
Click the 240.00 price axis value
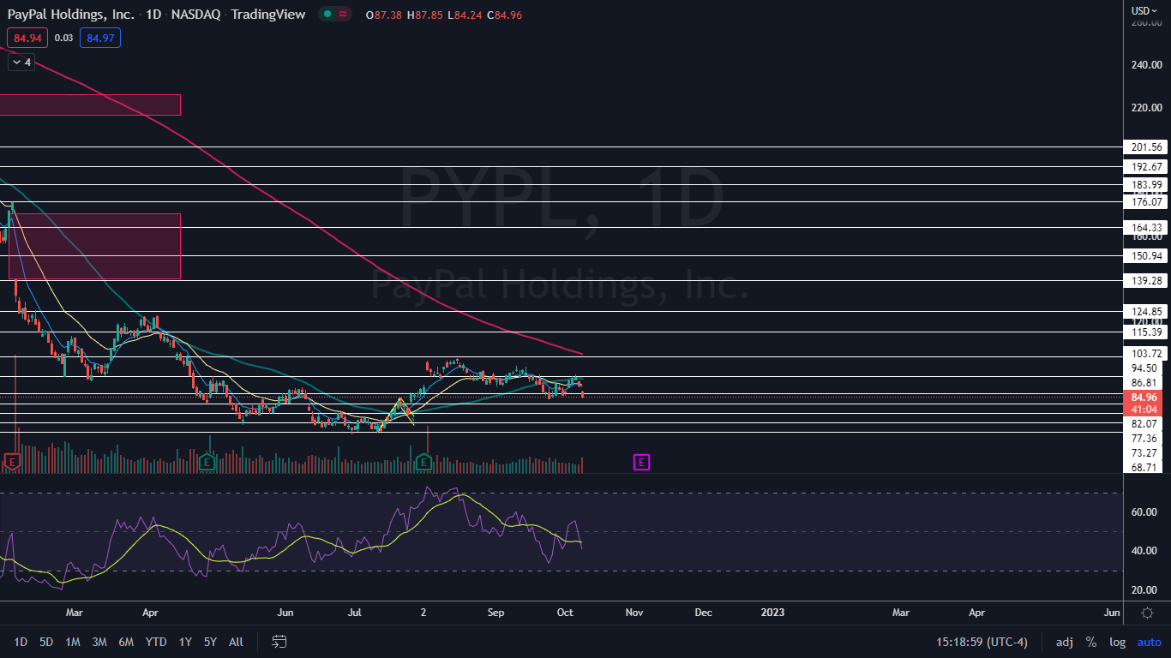(x=1145, y=65)
